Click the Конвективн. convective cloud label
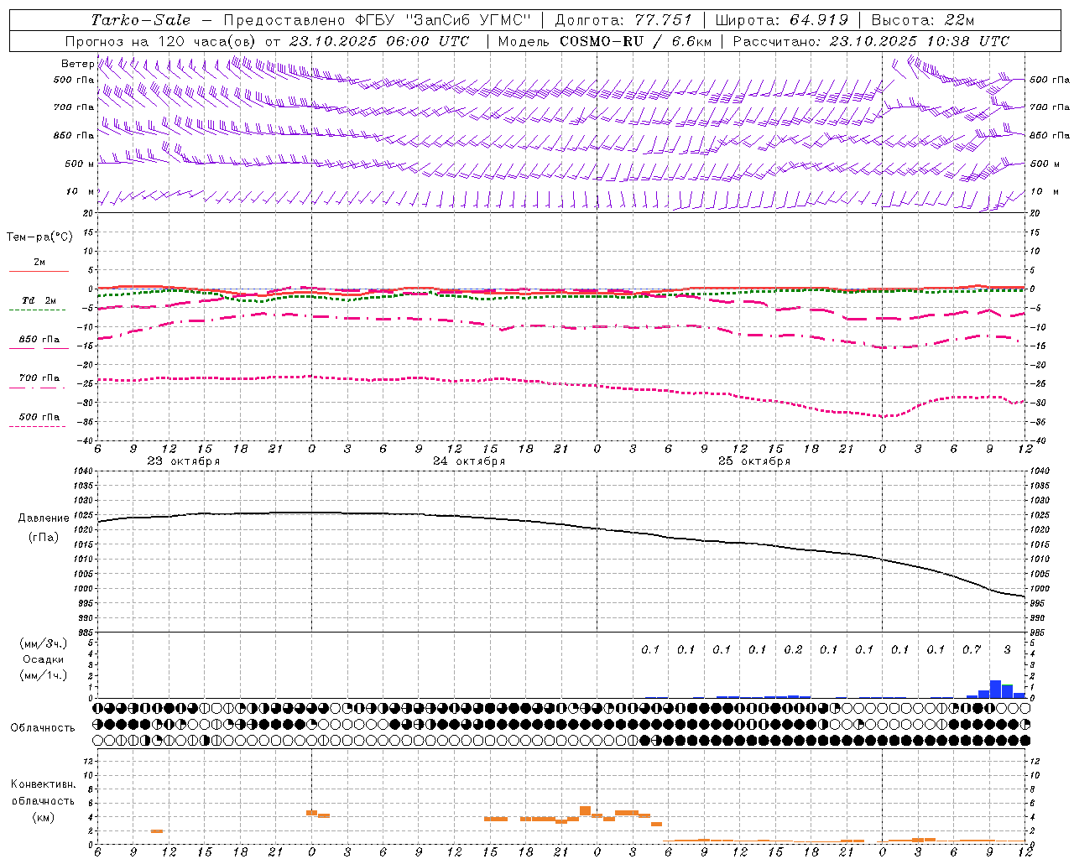The image size is (1074, 859). (x=43, y=784)
